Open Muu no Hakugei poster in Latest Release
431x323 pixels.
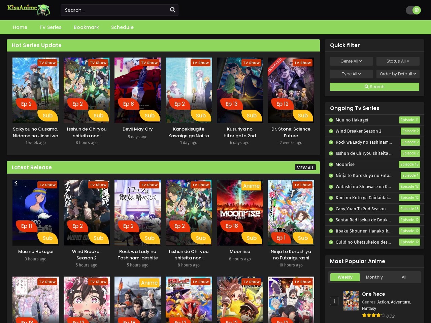(x=36, y=212)
